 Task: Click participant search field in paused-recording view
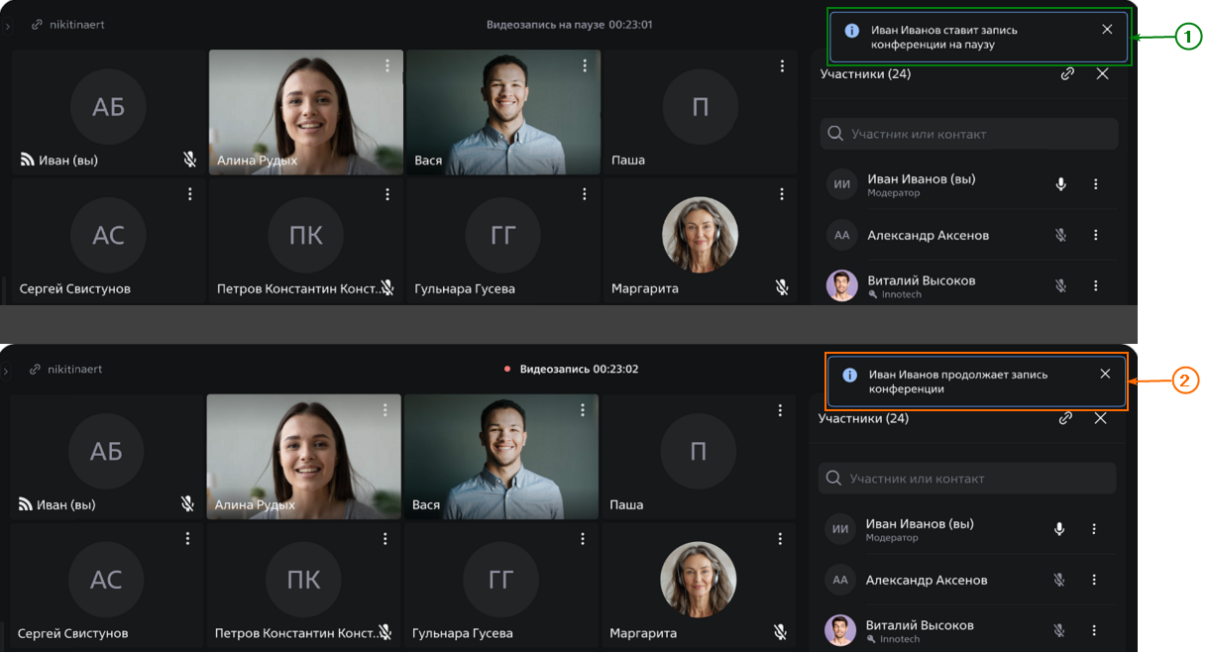point(969,134)
